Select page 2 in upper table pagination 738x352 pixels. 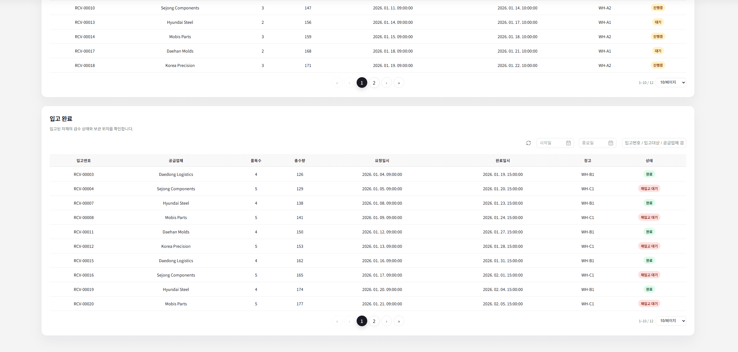pyautogui.click(x=374, y=83)
